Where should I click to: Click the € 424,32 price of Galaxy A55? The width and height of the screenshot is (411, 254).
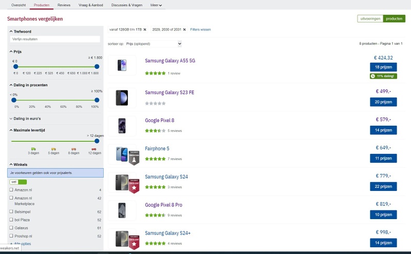pos(383,58)
